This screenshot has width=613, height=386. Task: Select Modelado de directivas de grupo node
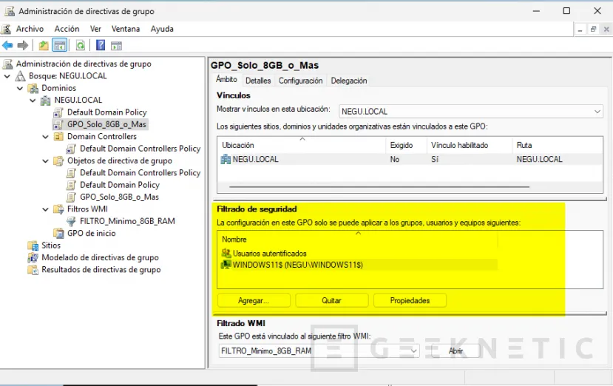[99, 257]
